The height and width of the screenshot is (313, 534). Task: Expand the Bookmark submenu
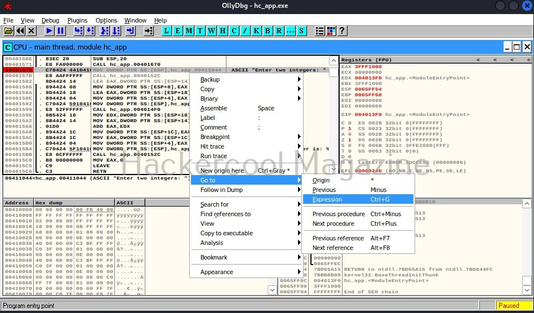tap(246, 257)
